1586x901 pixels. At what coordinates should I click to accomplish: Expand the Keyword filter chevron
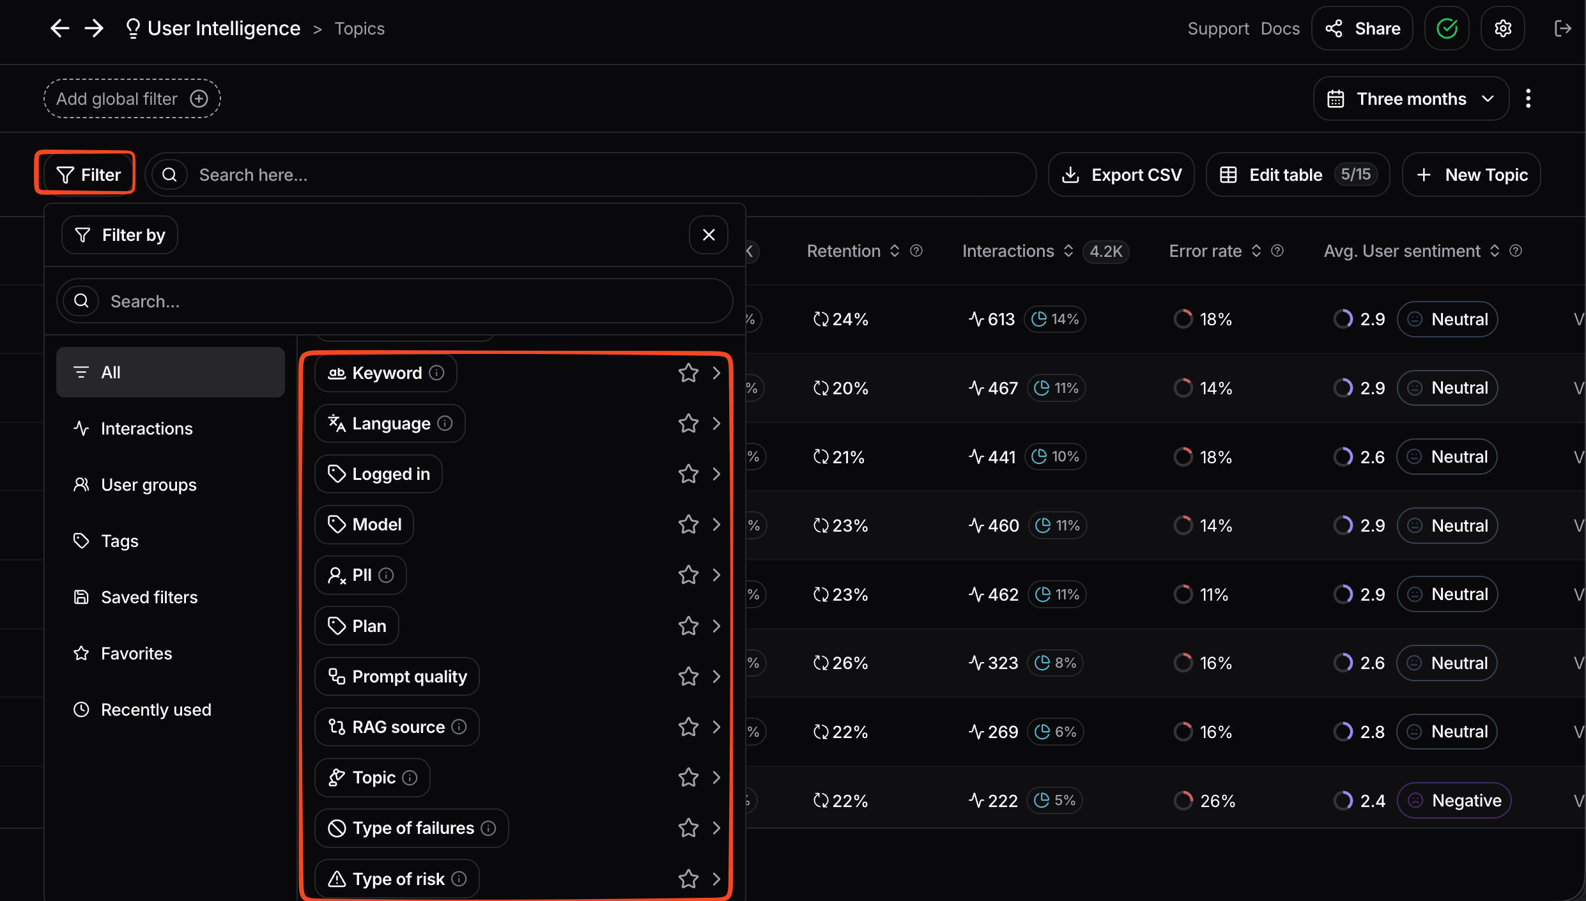coord(716,373)
